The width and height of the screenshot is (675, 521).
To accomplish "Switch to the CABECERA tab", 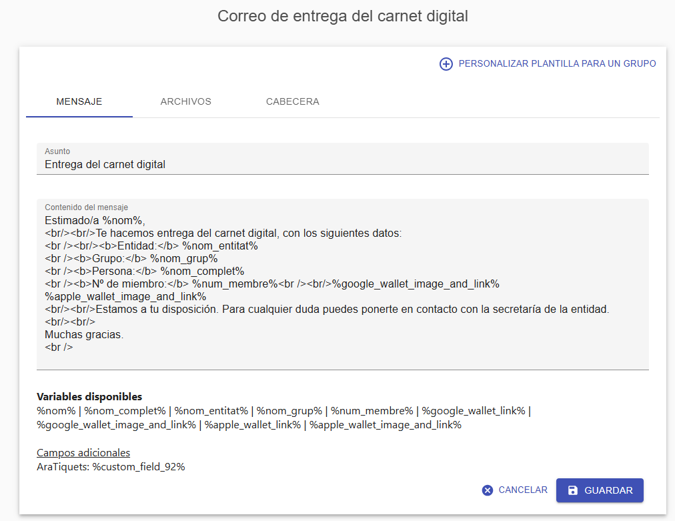I will point(293,101).
